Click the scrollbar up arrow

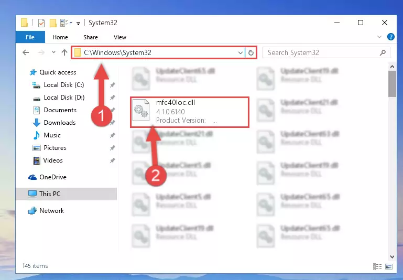click(392, 67)
